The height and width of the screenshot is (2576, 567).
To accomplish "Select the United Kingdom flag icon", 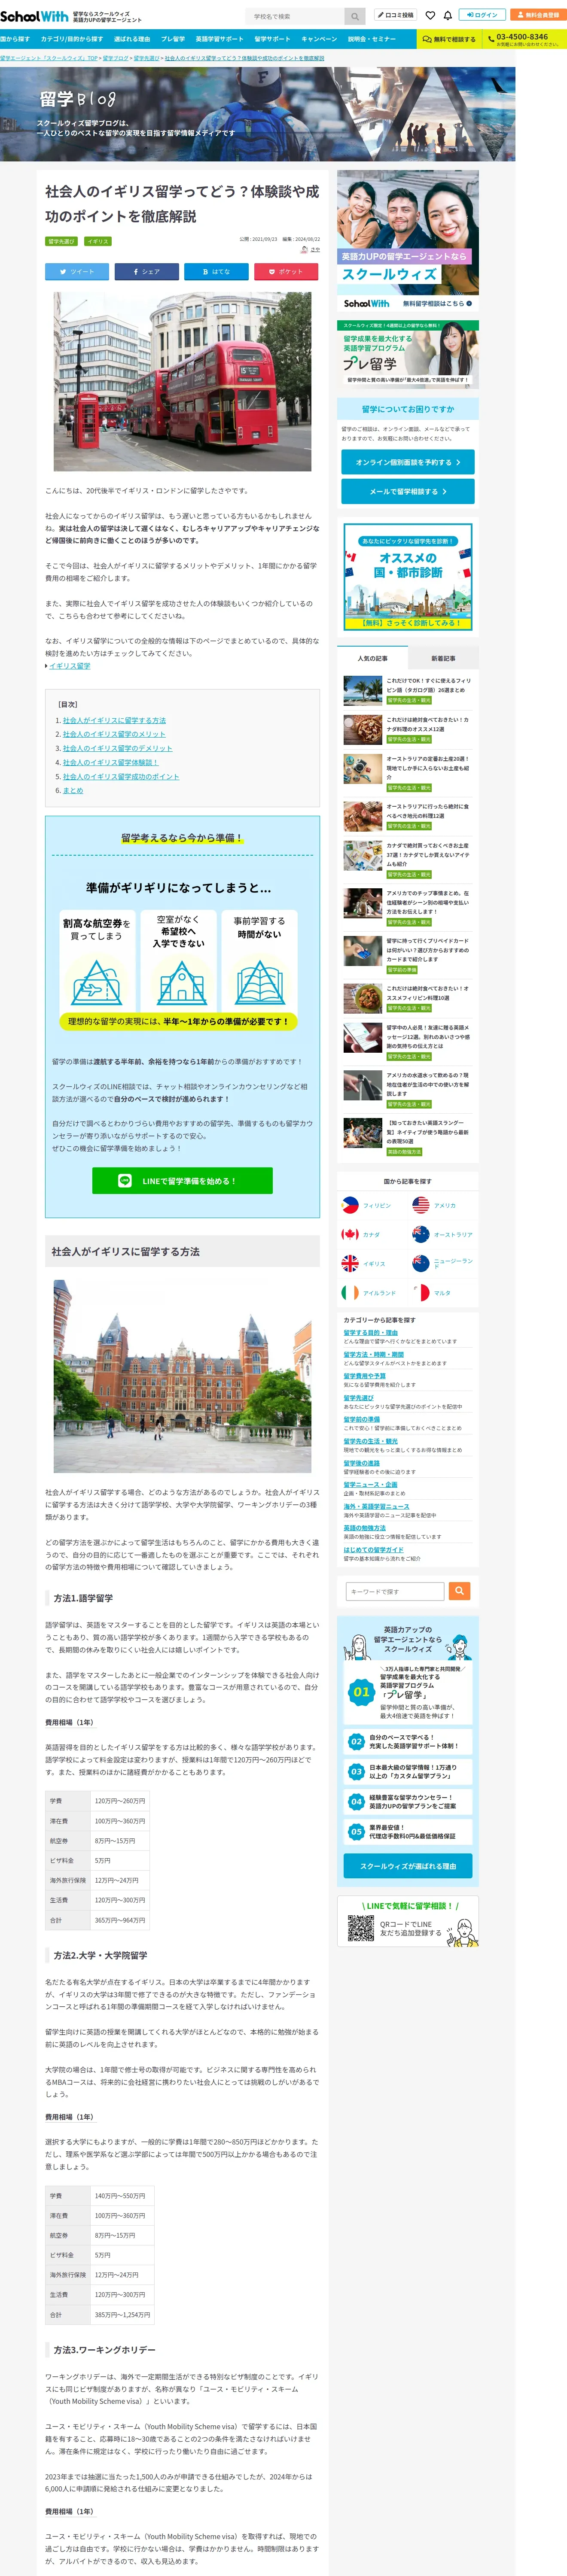I will 350,1264.
